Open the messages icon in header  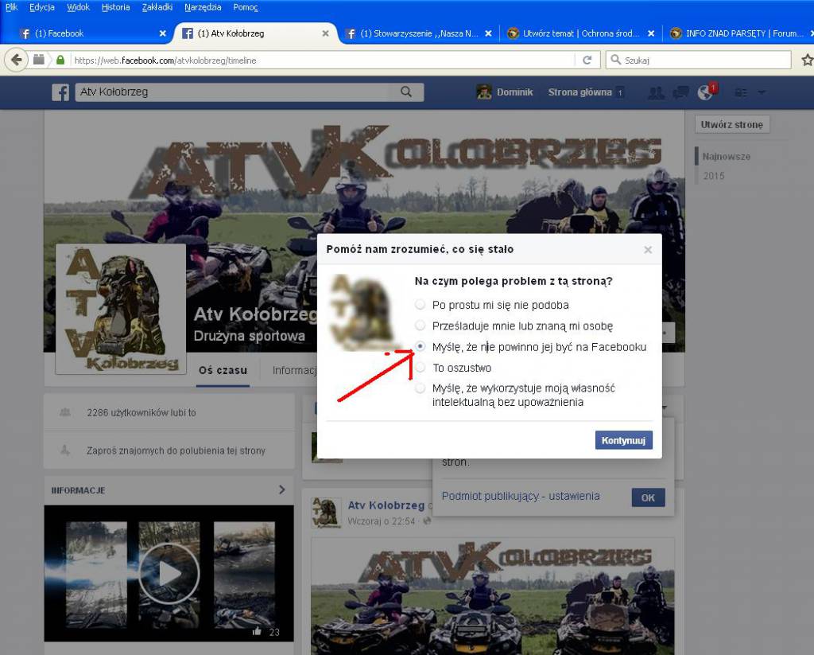pyautogui.click(x=680, y=92)
